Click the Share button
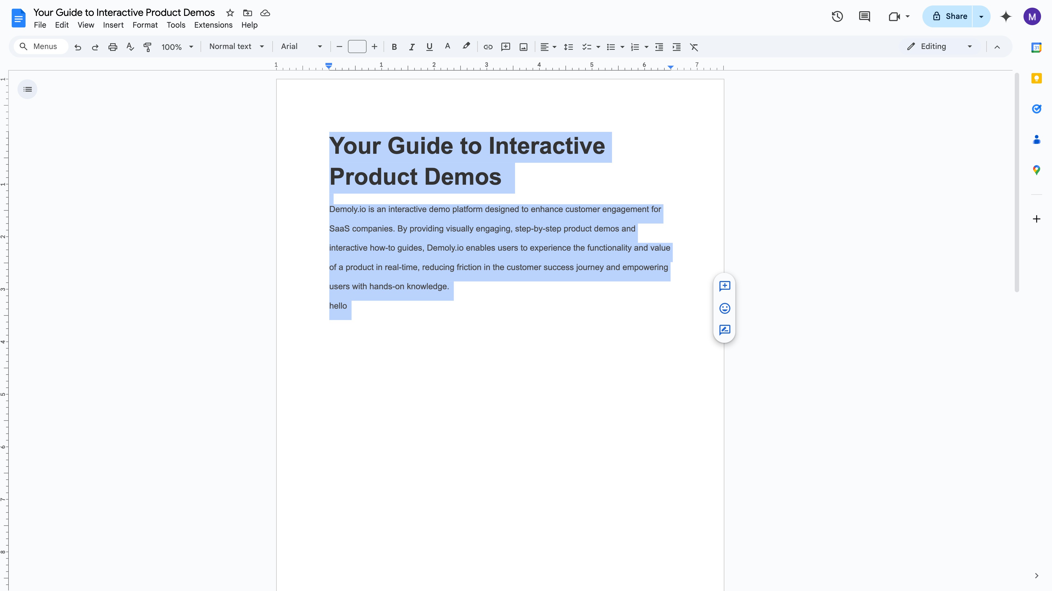The height and width of the screenshot is (591, 1052). (947, 16)
